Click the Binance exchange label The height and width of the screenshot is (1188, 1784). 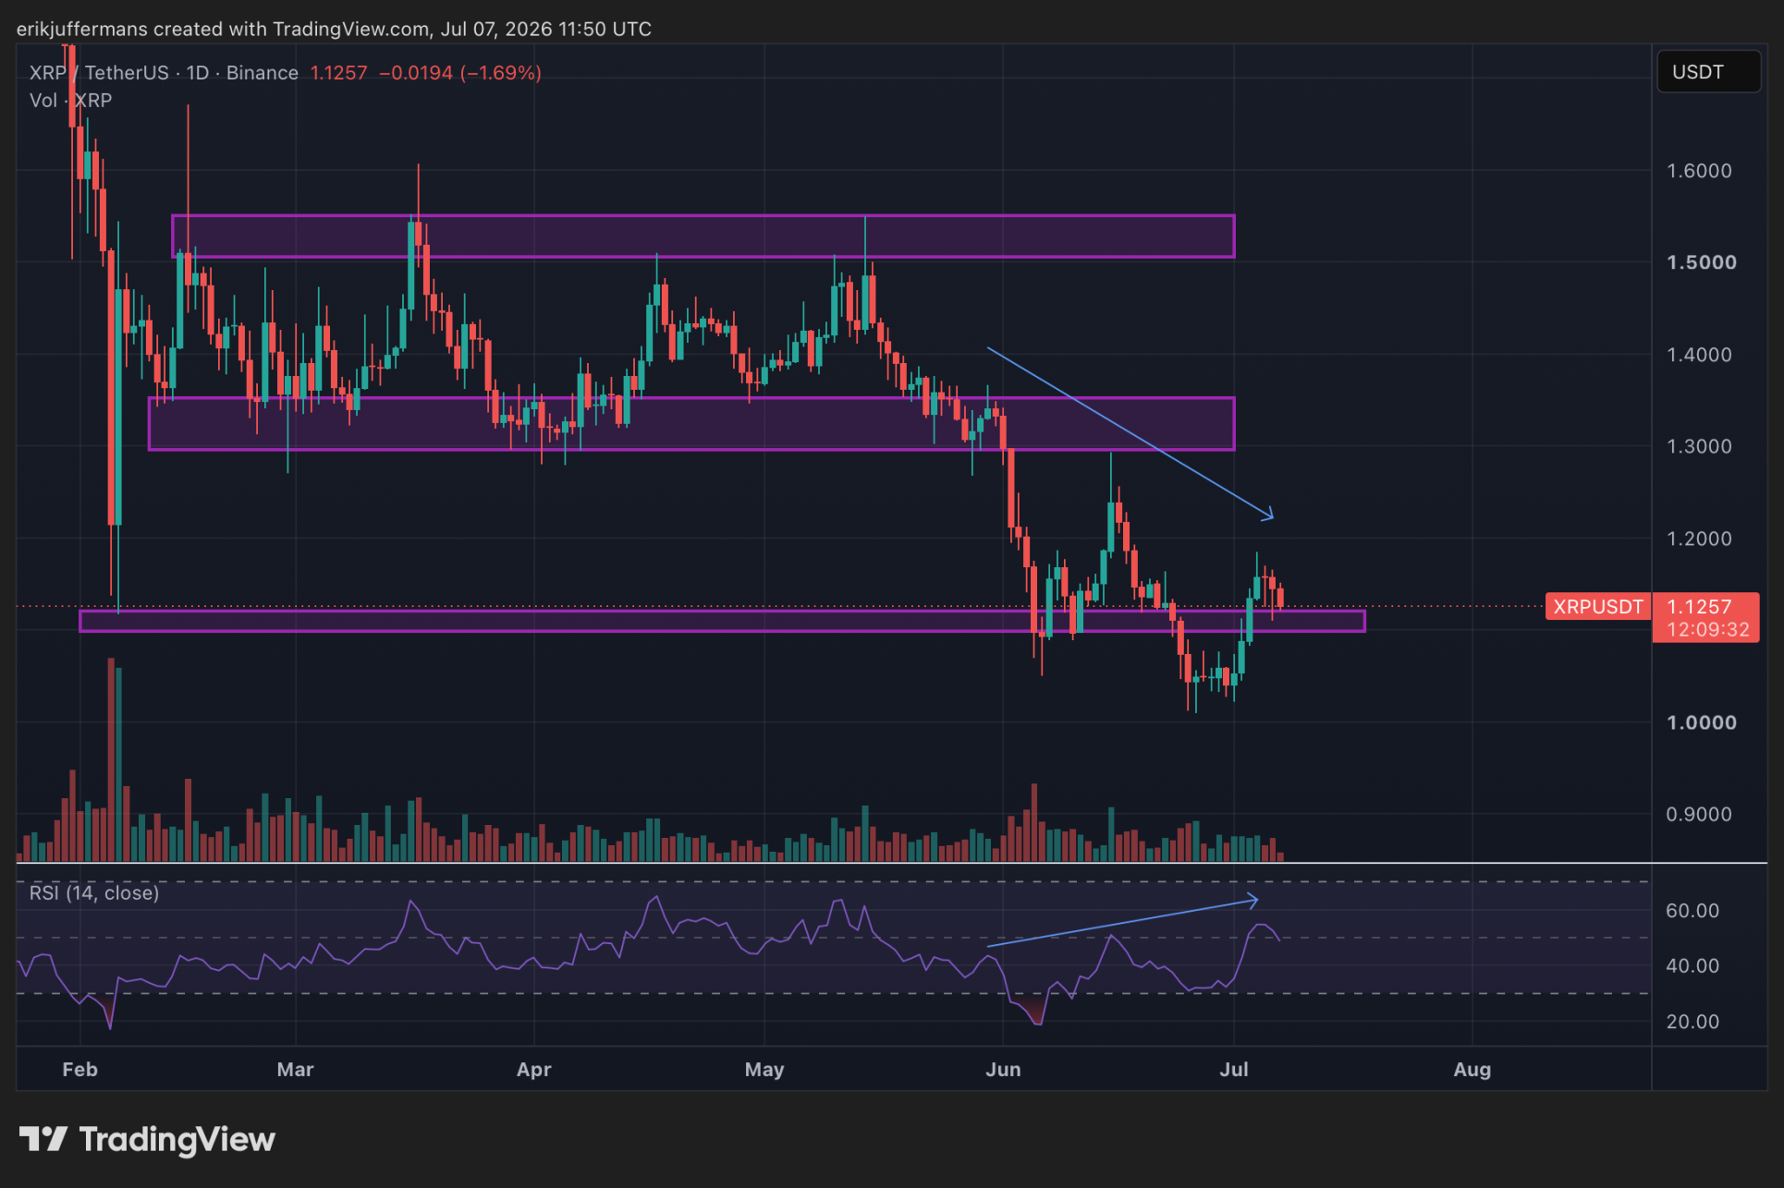point(263,73)
